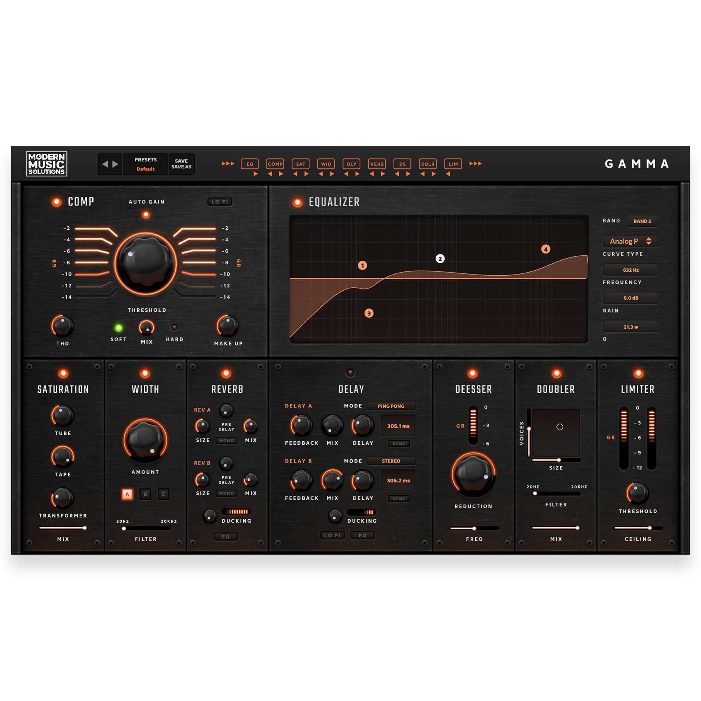This screenshot has width=701, height=701.
Task: Select EQ band node 4
Action: coord(545,249)
